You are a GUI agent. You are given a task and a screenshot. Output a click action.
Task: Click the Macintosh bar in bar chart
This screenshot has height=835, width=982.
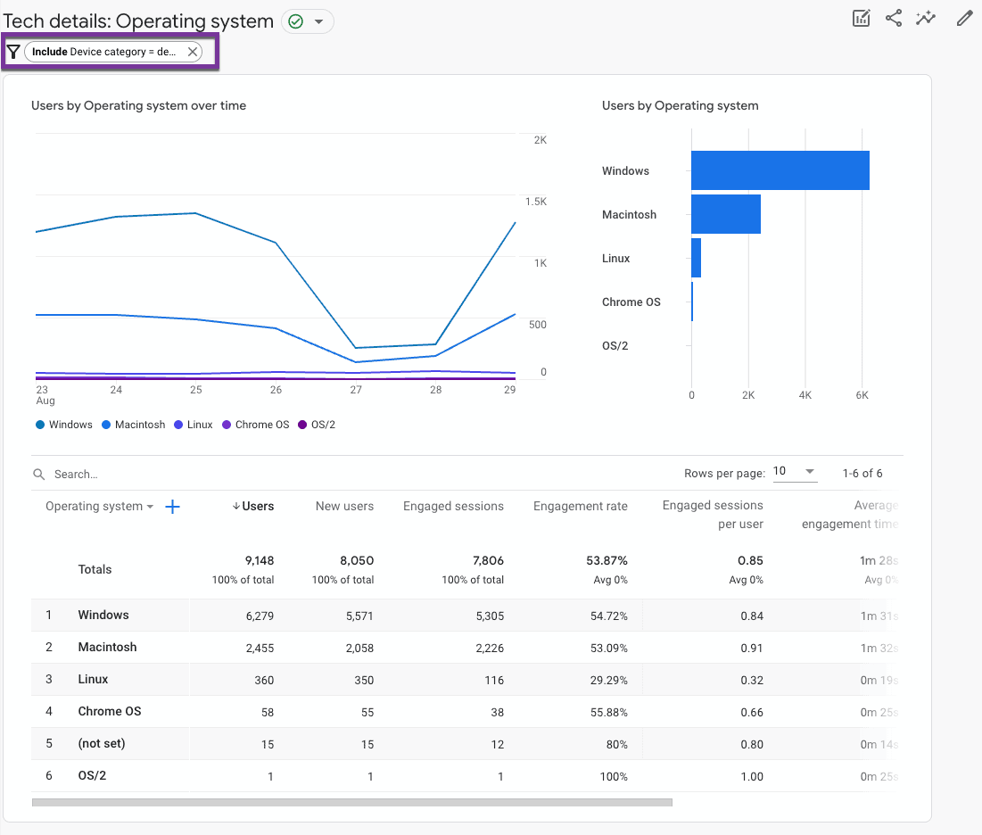[726, 214]
